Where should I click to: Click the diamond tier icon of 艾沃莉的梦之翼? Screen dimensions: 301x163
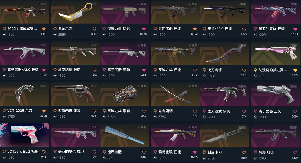(x=255, y=70)
